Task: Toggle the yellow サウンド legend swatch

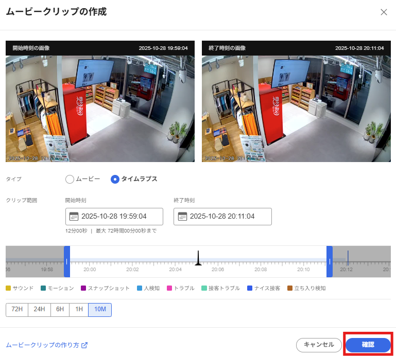Action: click(8, 288)
